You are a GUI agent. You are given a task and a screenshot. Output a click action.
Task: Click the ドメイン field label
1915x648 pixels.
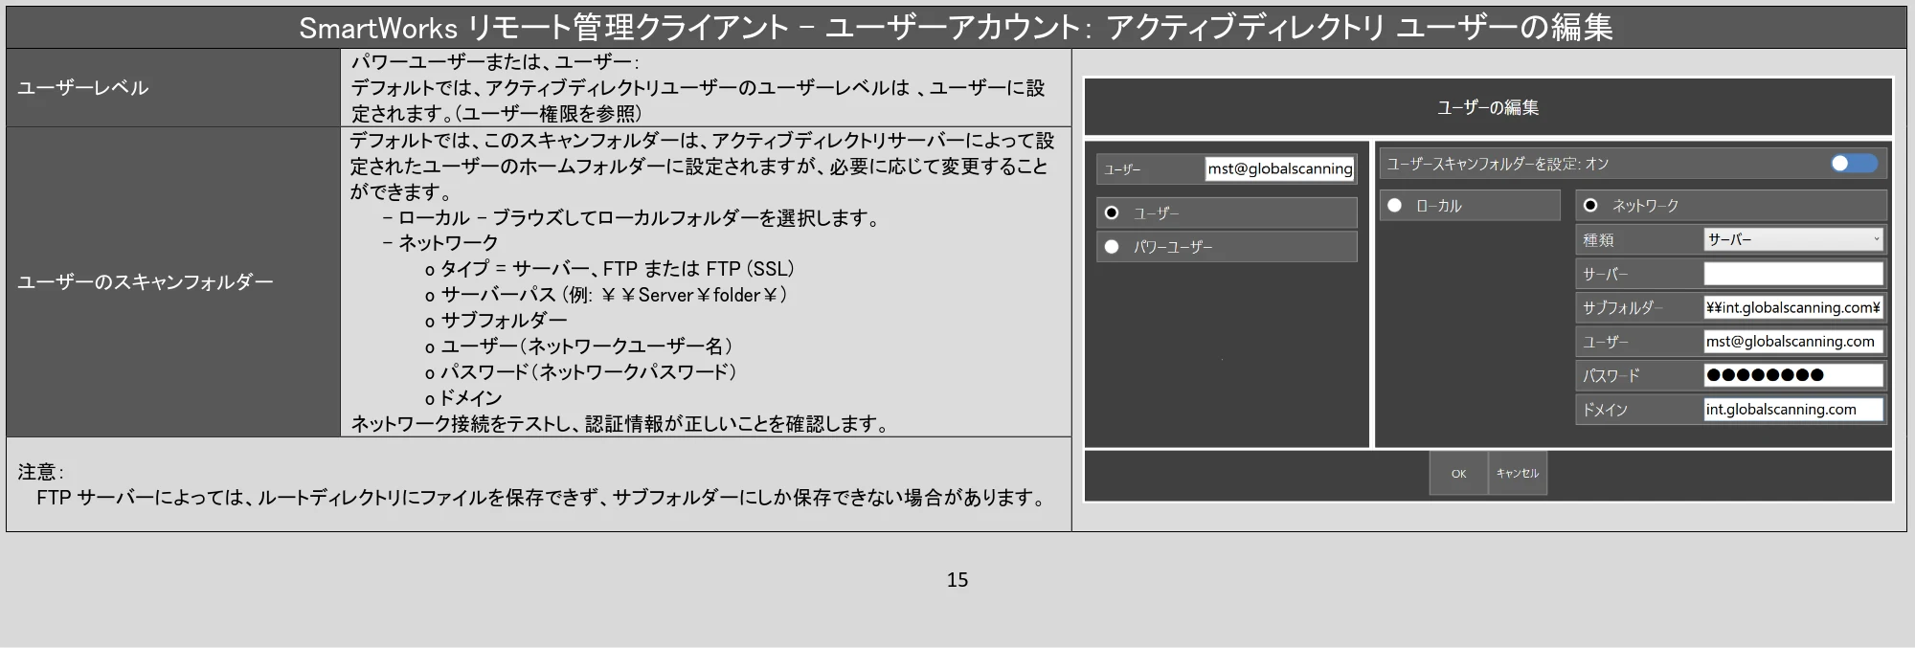click(x=1605, y=410)
